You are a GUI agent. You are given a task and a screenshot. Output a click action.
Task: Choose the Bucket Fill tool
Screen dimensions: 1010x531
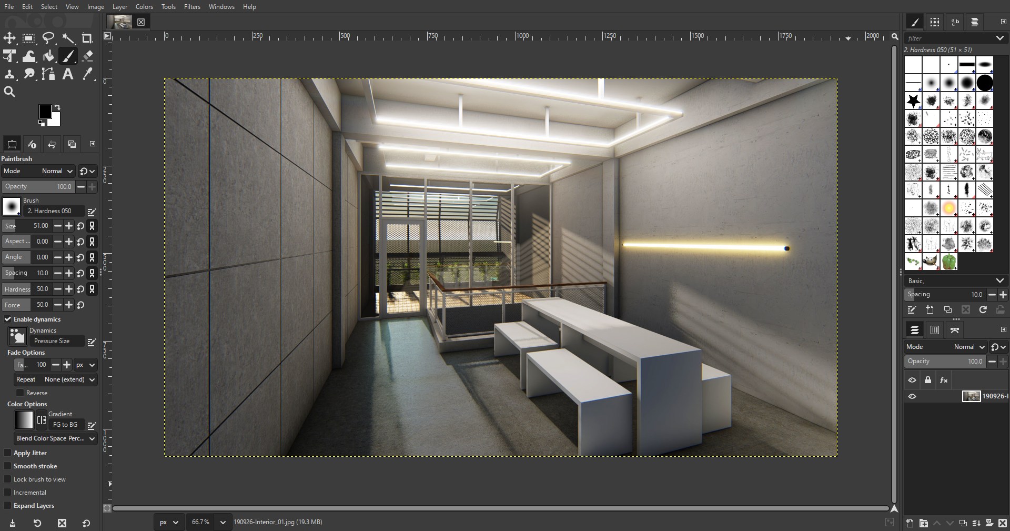pos(48,56)
